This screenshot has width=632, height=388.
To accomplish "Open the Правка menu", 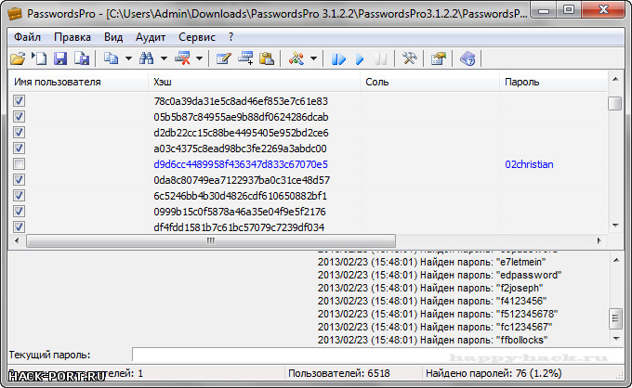I will 72,37.
